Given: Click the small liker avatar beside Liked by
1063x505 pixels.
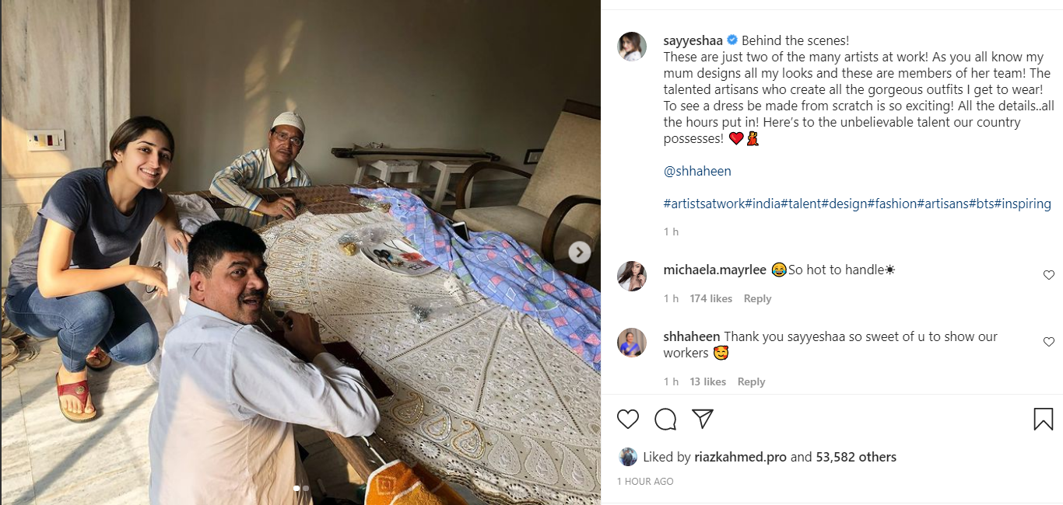Looking at the screenshot, I should point(628,457).
